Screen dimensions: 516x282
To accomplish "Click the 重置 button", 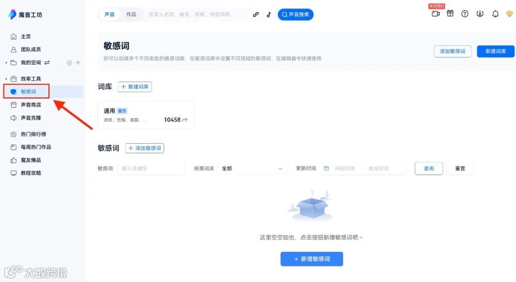I will 460,168.
